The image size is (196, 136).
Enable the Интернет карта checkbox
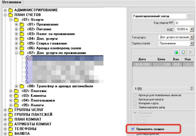click(135, 103)
